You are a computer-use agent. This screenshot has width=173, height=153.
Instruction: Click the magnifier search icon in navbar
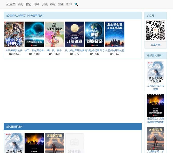(76, 4)
